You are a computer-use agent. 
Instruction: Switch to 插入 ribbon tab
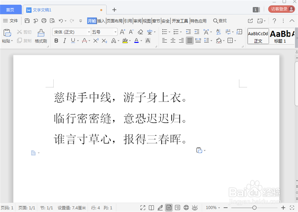(x=101, y=21)
